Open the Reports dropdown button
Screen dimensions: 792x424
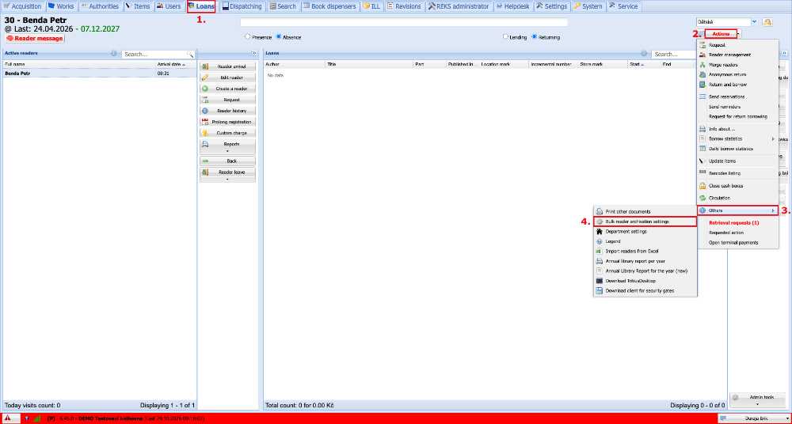click(x=228, y=147)
